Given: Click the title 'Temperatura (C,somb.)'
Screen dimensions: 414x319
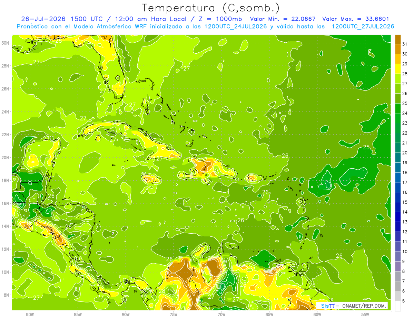Looking at the screenshot, I should 210,8.
